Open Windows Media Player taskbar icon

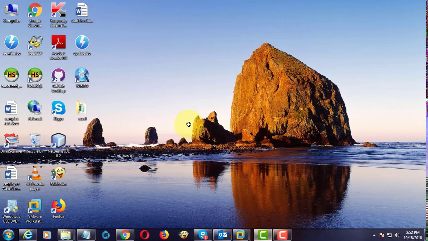47,235
